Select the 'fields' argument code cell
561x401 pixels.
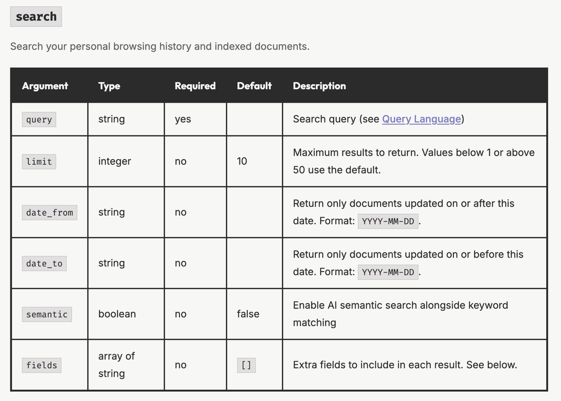point(41,365)
